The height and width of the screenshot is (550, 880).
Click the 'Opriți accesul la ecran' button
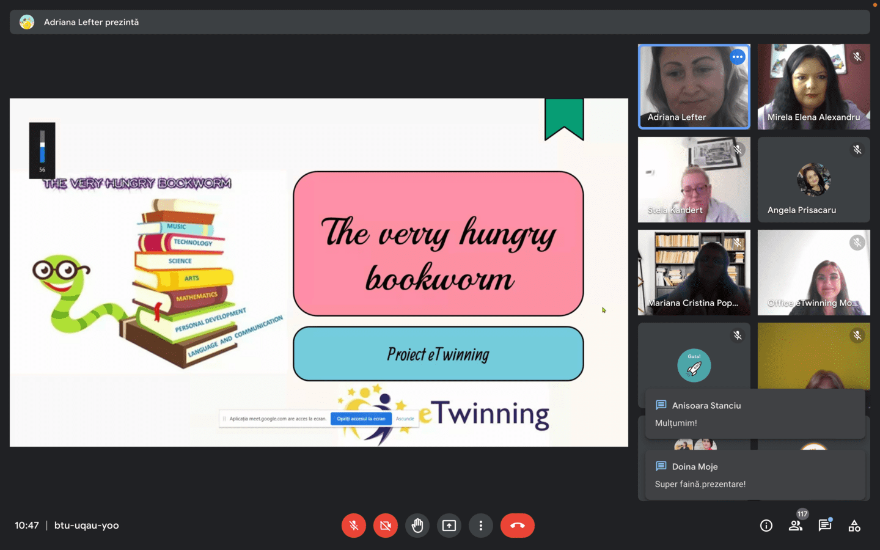coord(361,419)
